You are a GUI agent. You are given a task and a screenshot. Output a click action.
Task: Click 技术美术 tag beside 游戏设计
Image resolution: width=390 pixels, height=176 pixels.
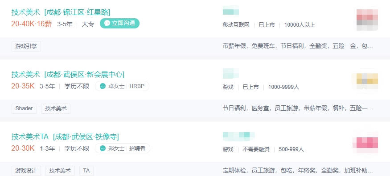pos(60,171)
